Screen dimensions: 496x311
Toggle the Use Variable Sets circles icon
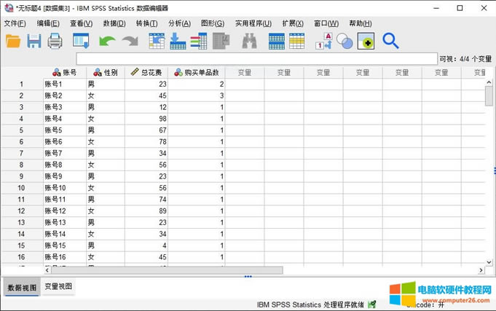coord(345,42)
